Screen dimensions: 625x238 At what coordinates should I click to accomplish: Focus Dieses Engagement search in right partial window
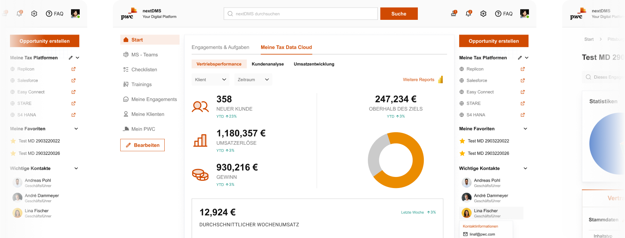pyautogui.click(x=604, y=77)
